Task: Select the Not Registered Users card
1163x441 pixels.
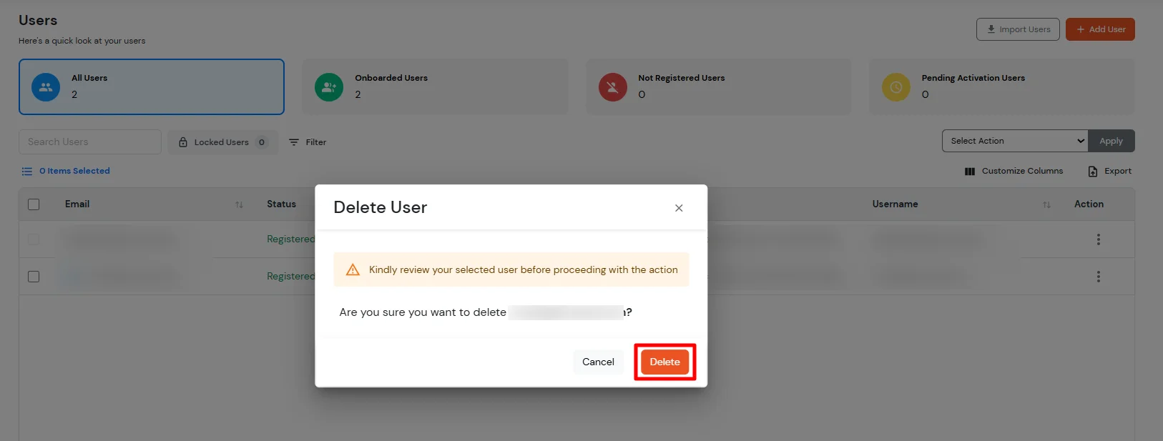Action: tap(719, 86)
